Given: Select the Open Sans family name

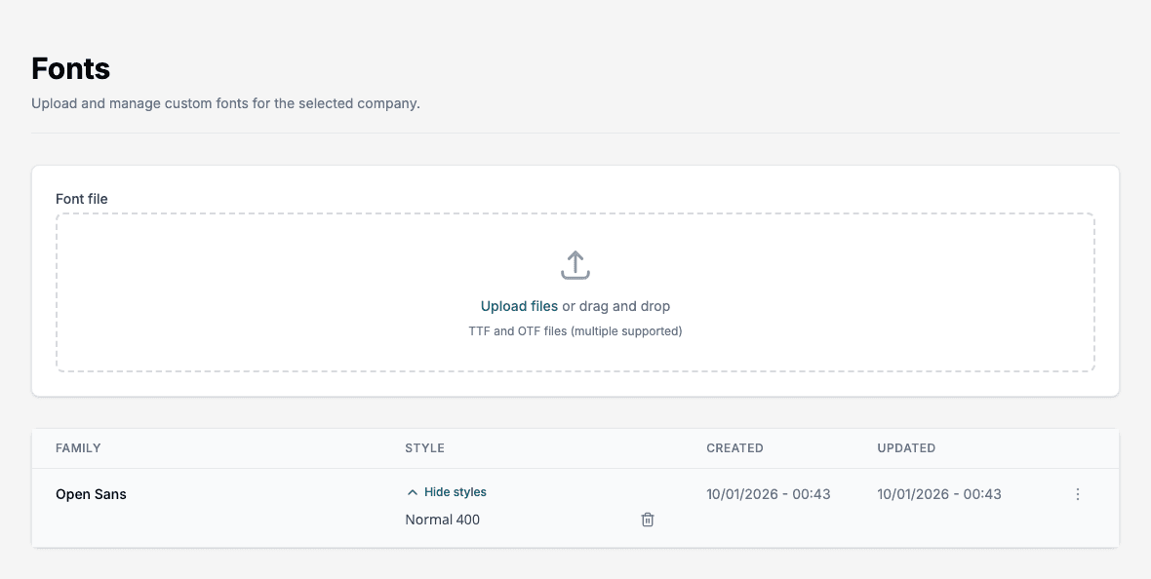Looking at the screenshot, I should [x=91, y=494].
